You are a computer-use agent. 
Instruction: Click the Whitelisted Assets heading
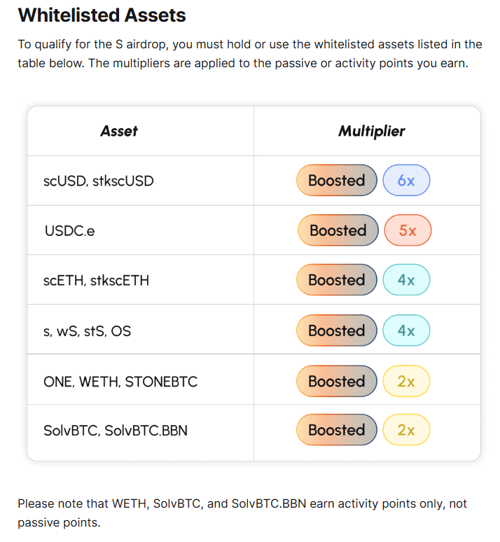102,15
